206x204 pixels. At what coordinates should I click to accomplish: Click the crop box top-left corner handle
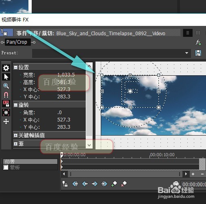tap(102, 75)
